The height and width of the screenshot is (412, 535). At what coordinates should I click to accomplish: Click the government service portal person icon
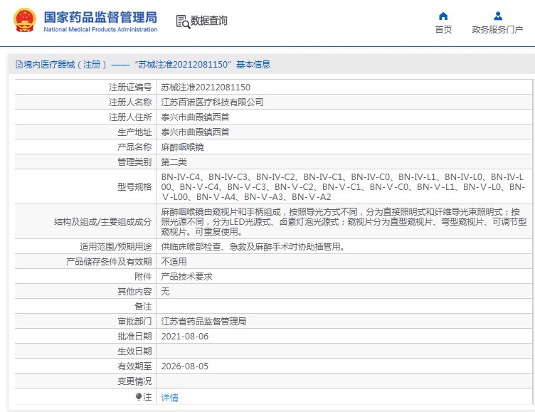[x=498, y=16]
